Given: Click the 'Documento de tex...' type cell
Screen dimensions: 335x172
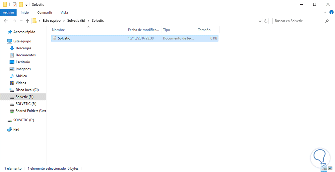Looking at the screenshot, I should coord(178,38).
